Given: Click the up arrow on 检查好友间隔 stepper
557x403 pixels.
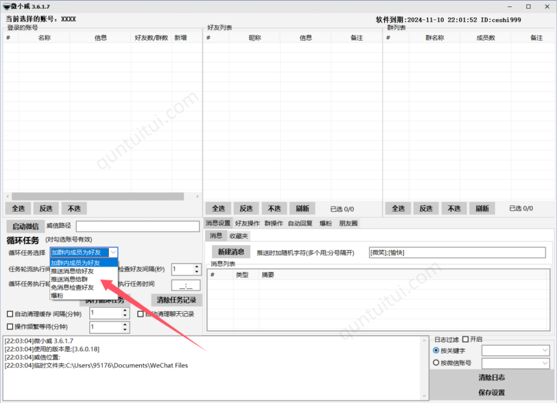Looking at the screenshot, I should 196,266.
